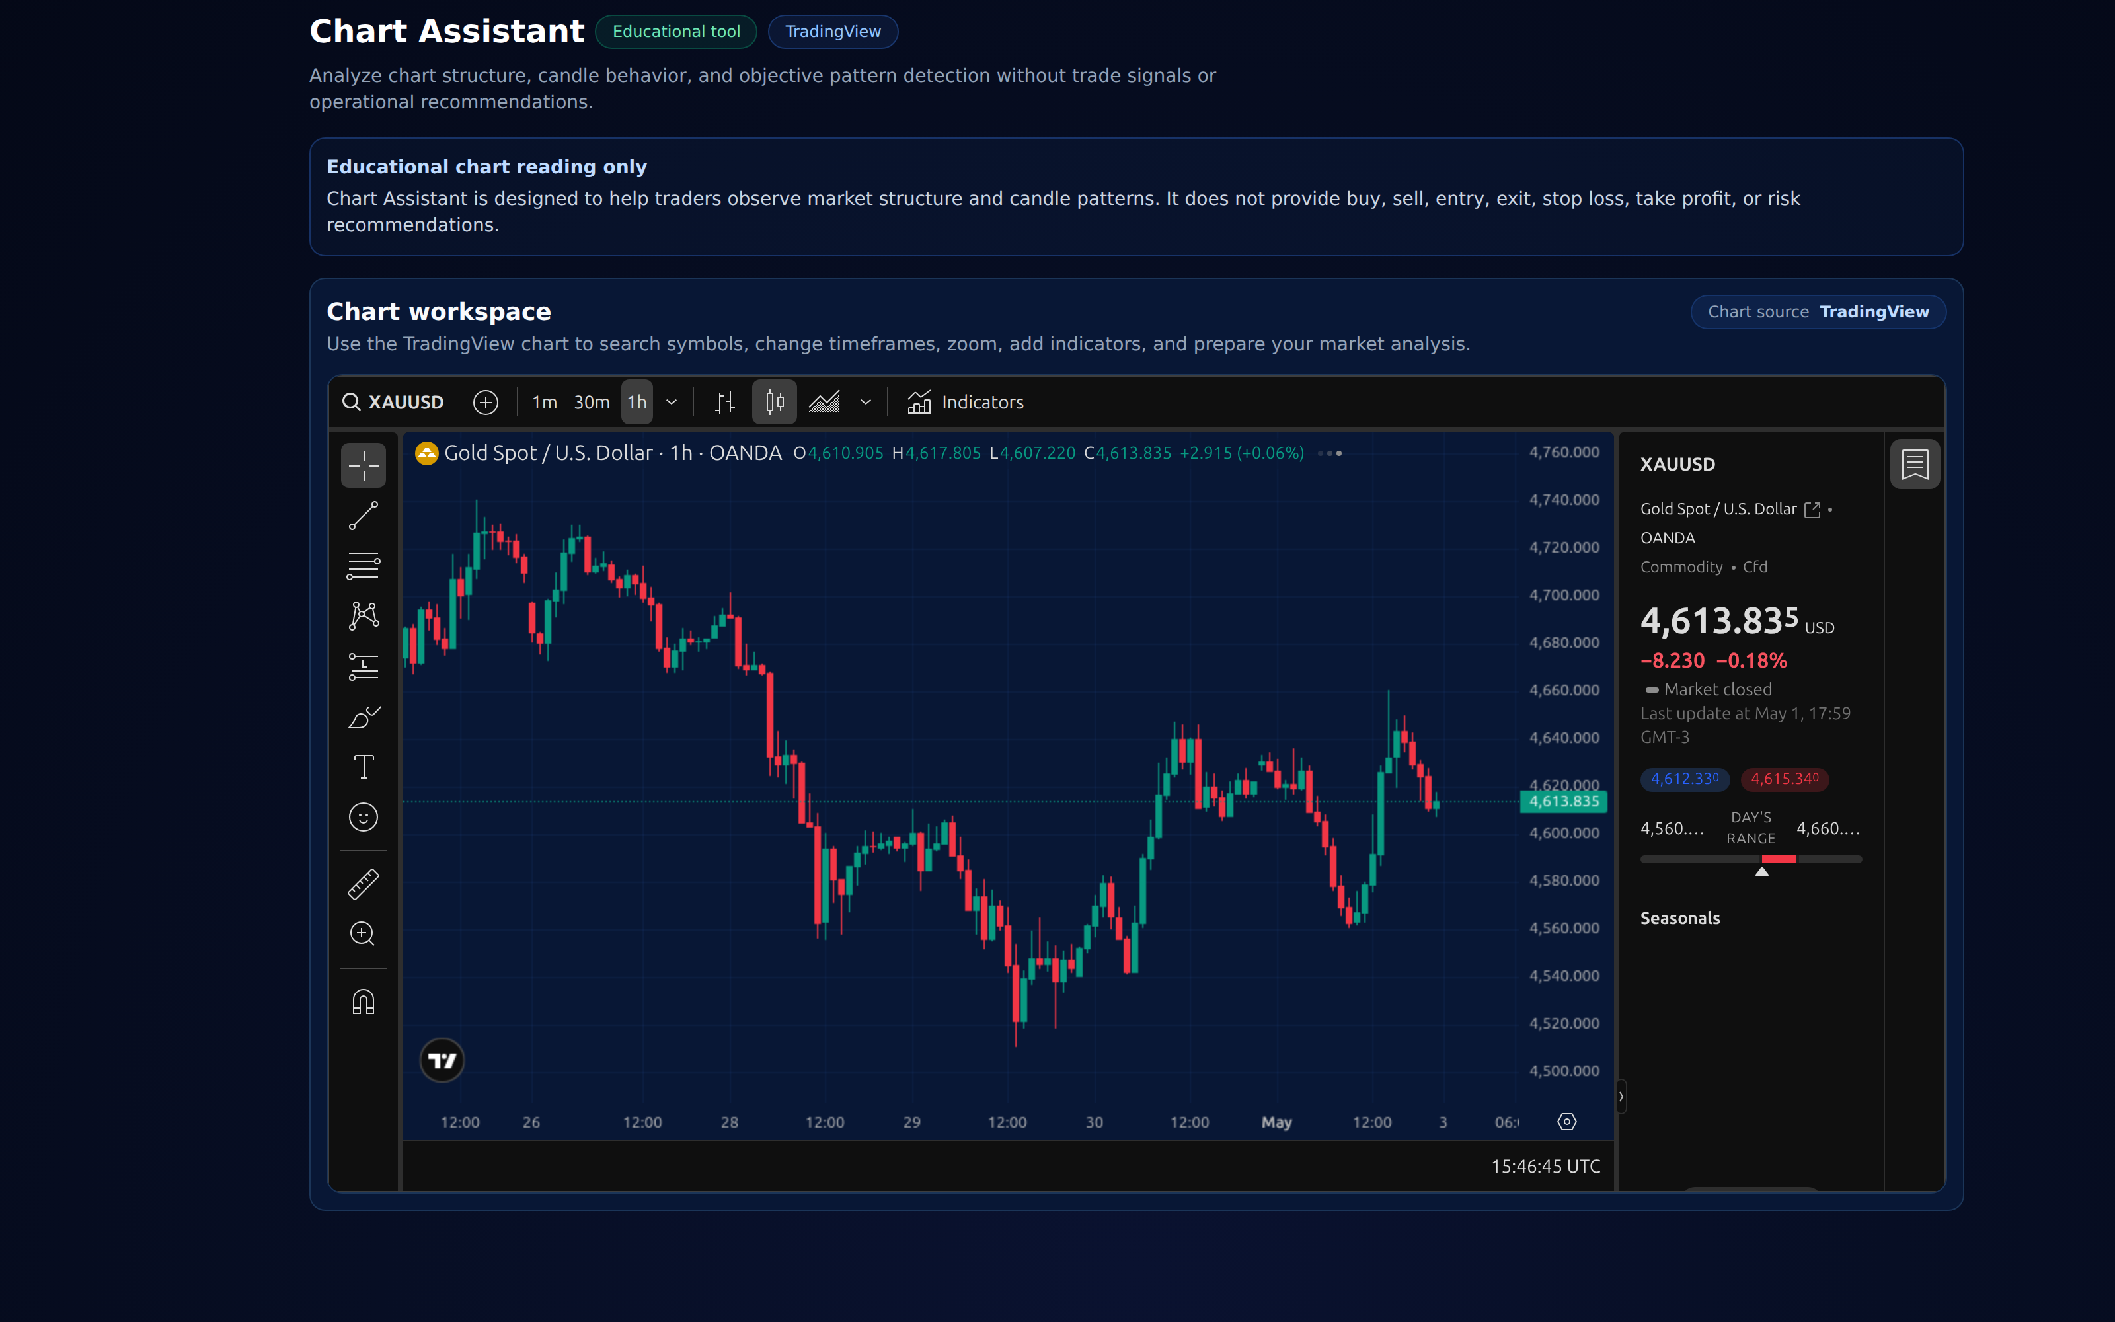Viewport: 2115px width, 1322px height.
Task: Click the Seasonals section heading
Action: click(x=1679, y=918)
